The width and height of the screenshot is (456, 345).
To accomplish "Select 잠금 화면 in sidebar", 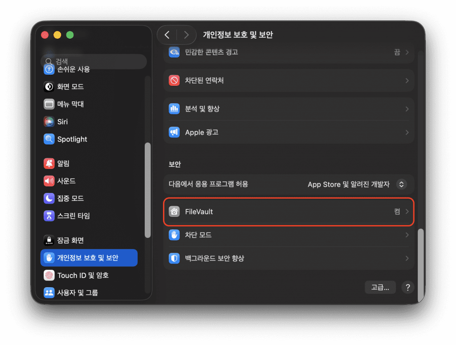I will pyautogui.click(x=70, y=241).
